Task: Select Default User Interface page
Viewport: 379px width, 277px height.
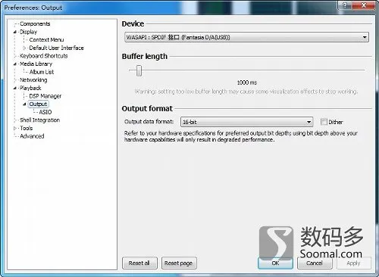Action: pyautogui.click(x=56, y=48)
